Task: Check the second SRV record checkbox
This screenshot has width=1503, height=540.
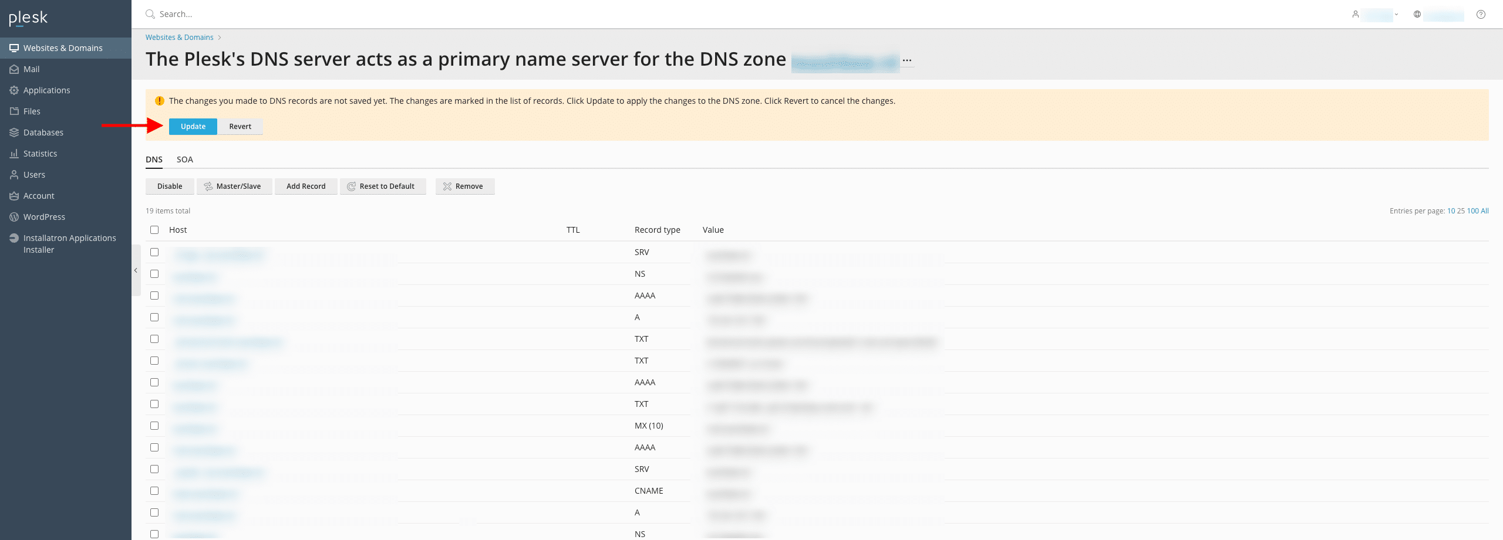Action: pyautogui.click(x=154, y=469)
